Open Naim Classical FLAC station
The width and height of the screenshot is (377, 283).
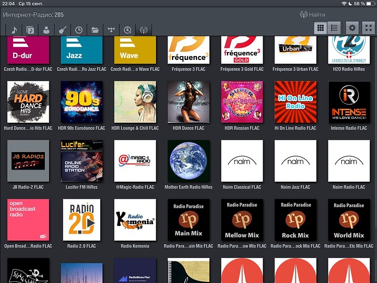pos(242,161)
